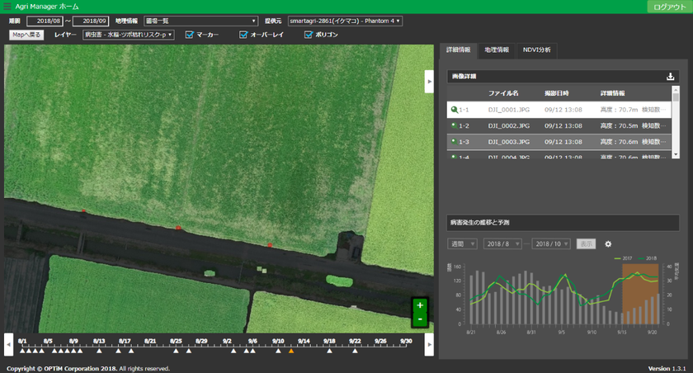Toggle the マーカー checkbox
Viewport: 693px width, 373px height.
(190, 35)
